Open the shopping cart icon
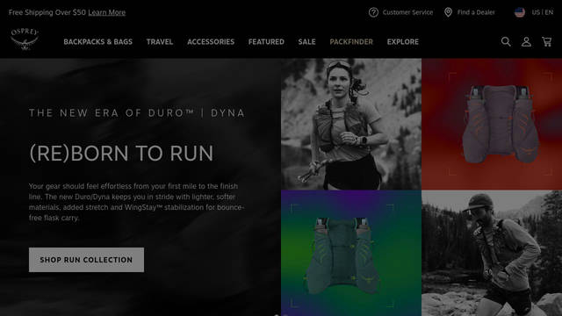 point(546,41)
